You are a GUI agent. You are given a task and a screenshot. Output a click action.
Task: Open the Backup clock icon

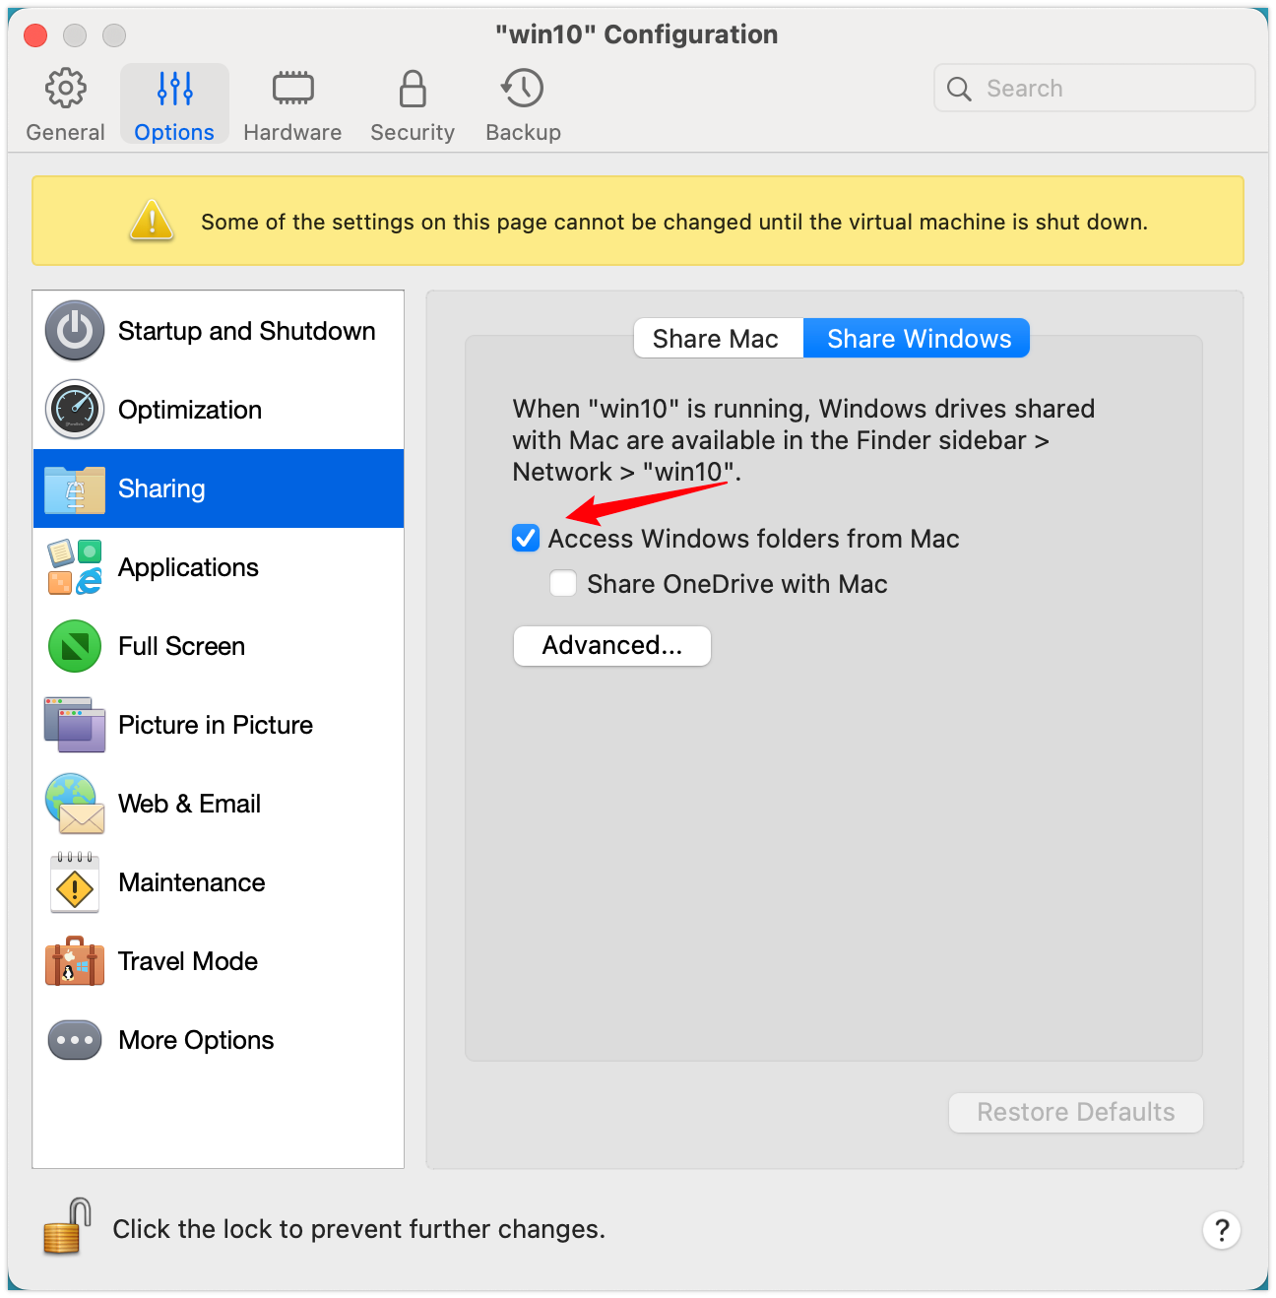tap(523, 88)
